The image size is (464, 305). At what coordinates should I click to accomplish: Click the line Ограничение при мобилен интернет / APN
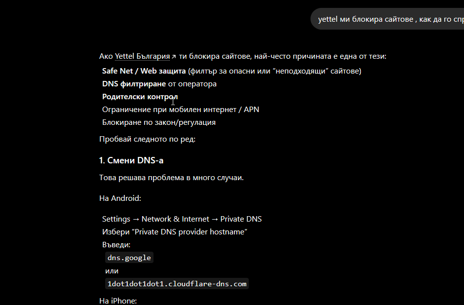(x=181, y=110)
